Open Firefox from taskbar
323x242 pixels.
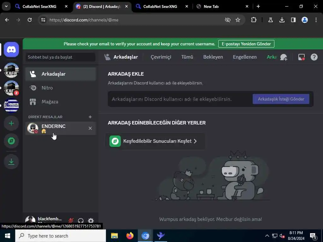tap(130, 236)
